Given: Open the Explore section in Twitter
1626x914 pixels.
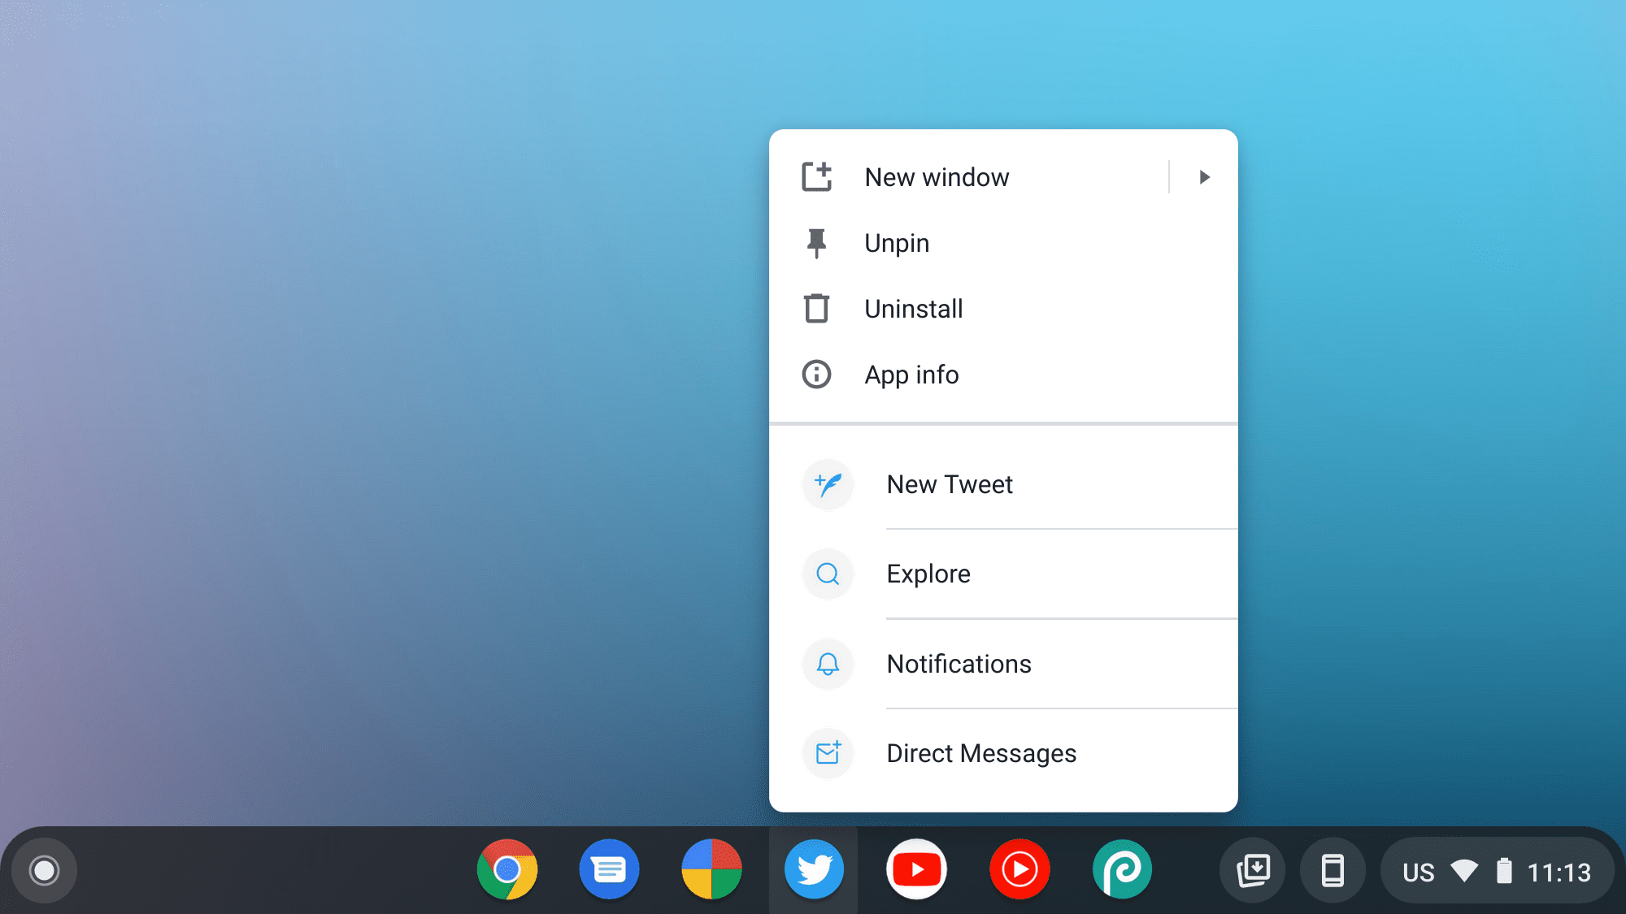Looking at the screenshot, I should (x=928, y=573).
